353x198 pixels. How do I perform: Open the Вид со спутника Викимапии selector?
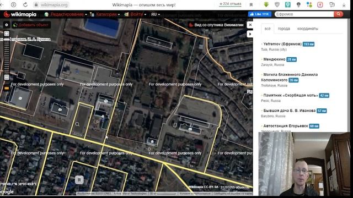tap(217, 25)
